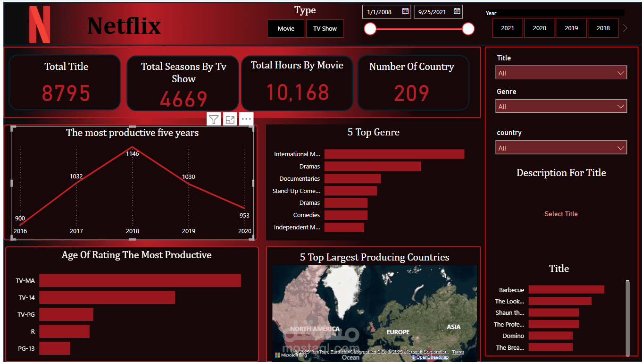Click the Title chart vertical scrollbar
This screenshot has width=642, height=362.
(627, 318)
